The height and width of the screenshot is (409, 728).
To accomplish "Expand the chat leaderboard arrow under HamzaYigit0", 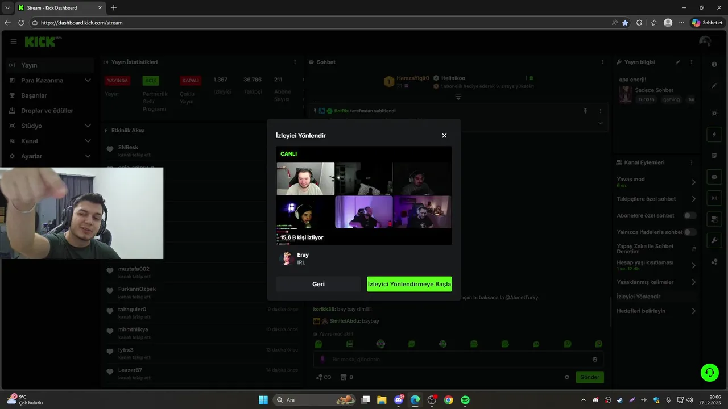I will (458, 97).
